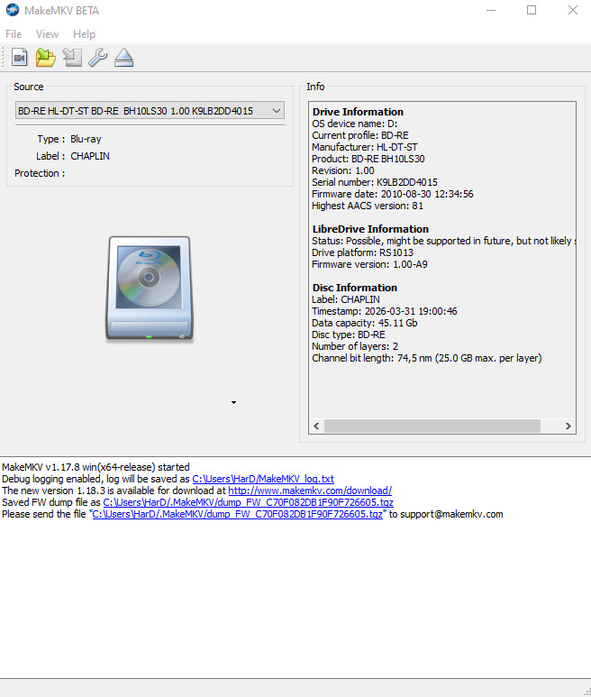
Task: Click the Data capacity: 45.11 Gb line
Action: point(364,323)
